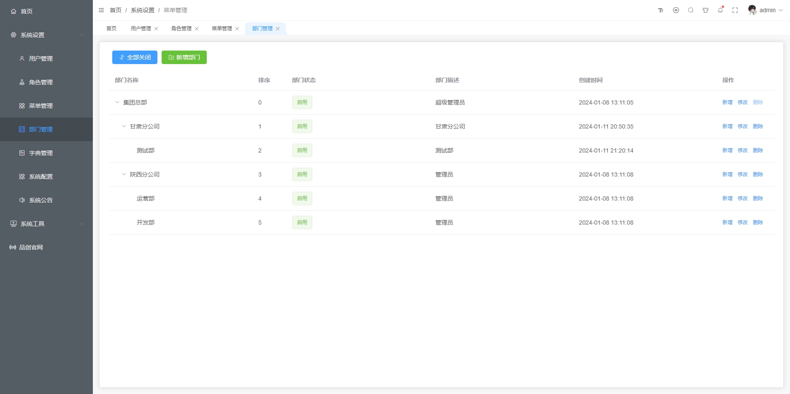Open the font size setting icon

(661, 10)
